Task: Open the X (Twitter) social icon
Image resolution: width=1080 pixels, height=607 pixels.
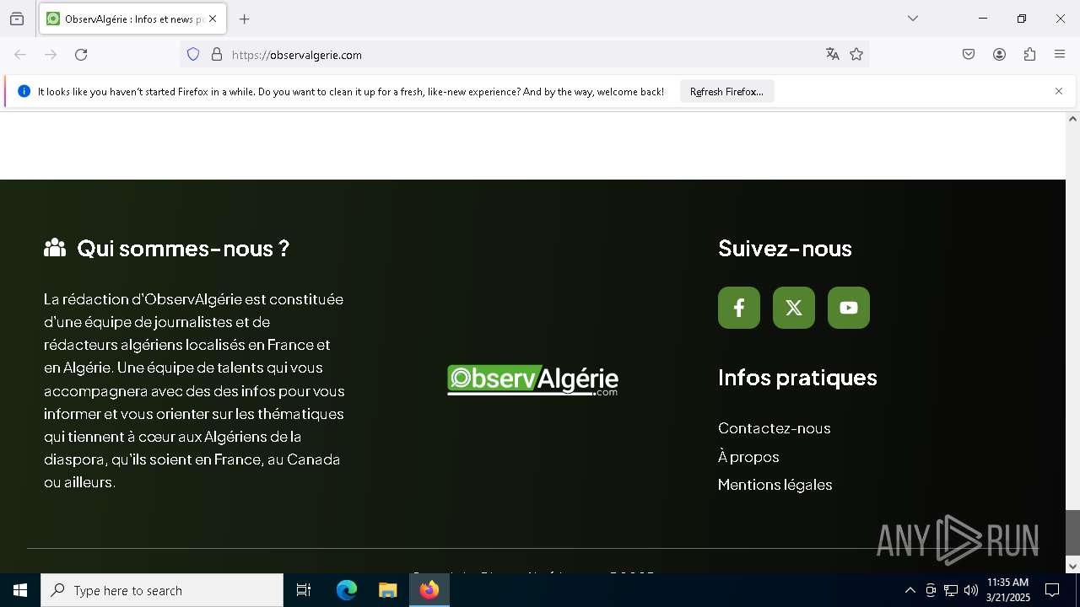Action: pyautogui.click(x=794, y=308)
